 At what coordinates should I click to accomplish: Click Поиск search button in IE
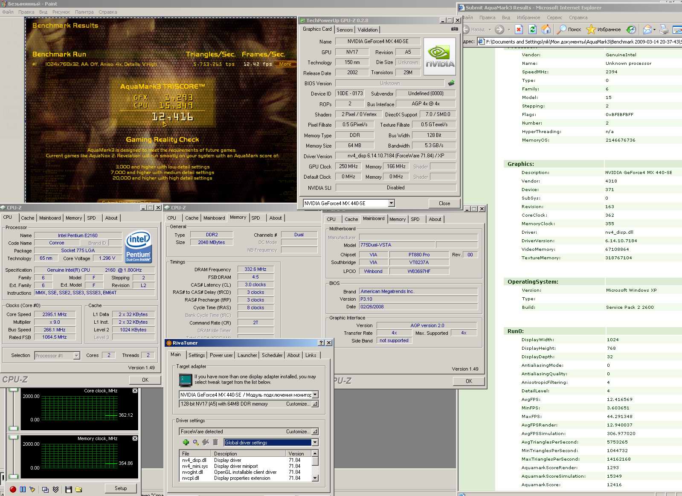click(x=569, y=29)
